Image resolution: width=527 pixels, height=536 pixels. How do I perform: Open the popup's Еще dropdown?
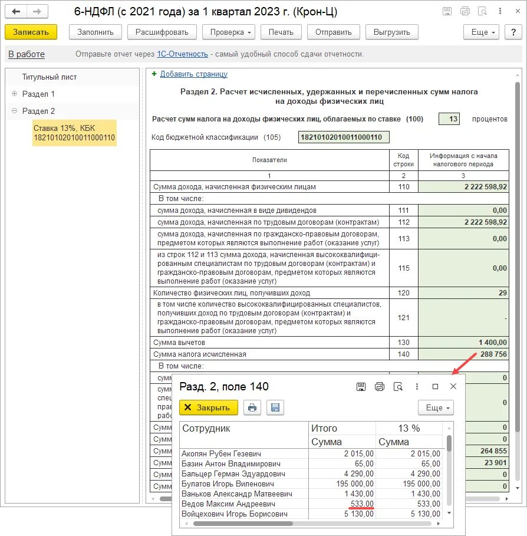[436, 408]
